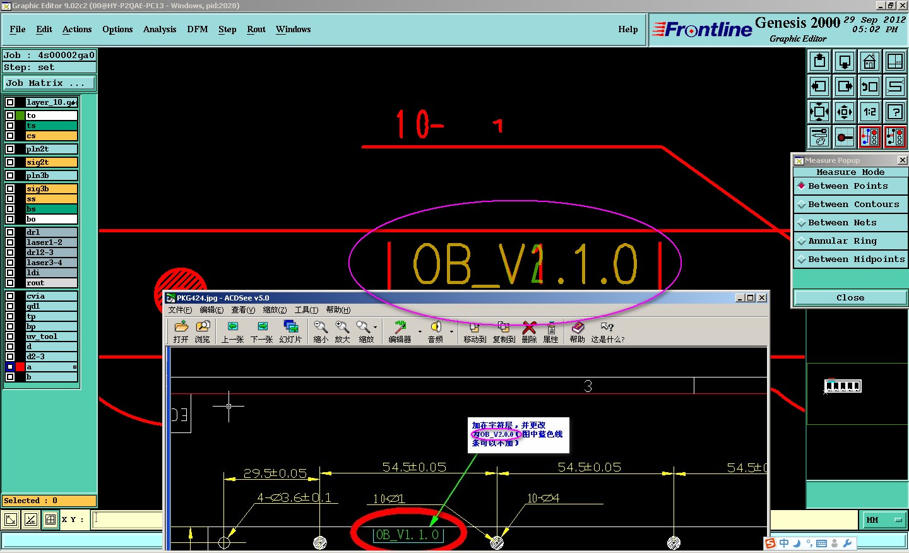Click the previous zoom view icon

[x=870, y=86]
